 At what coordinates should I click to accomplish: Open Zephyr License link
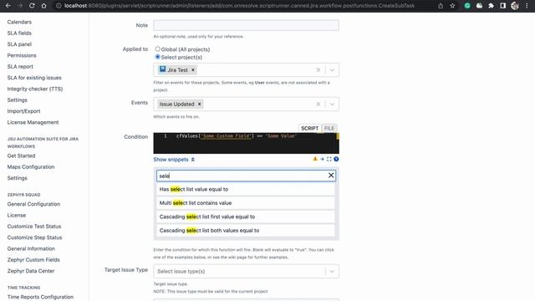(x=17, y=216)
